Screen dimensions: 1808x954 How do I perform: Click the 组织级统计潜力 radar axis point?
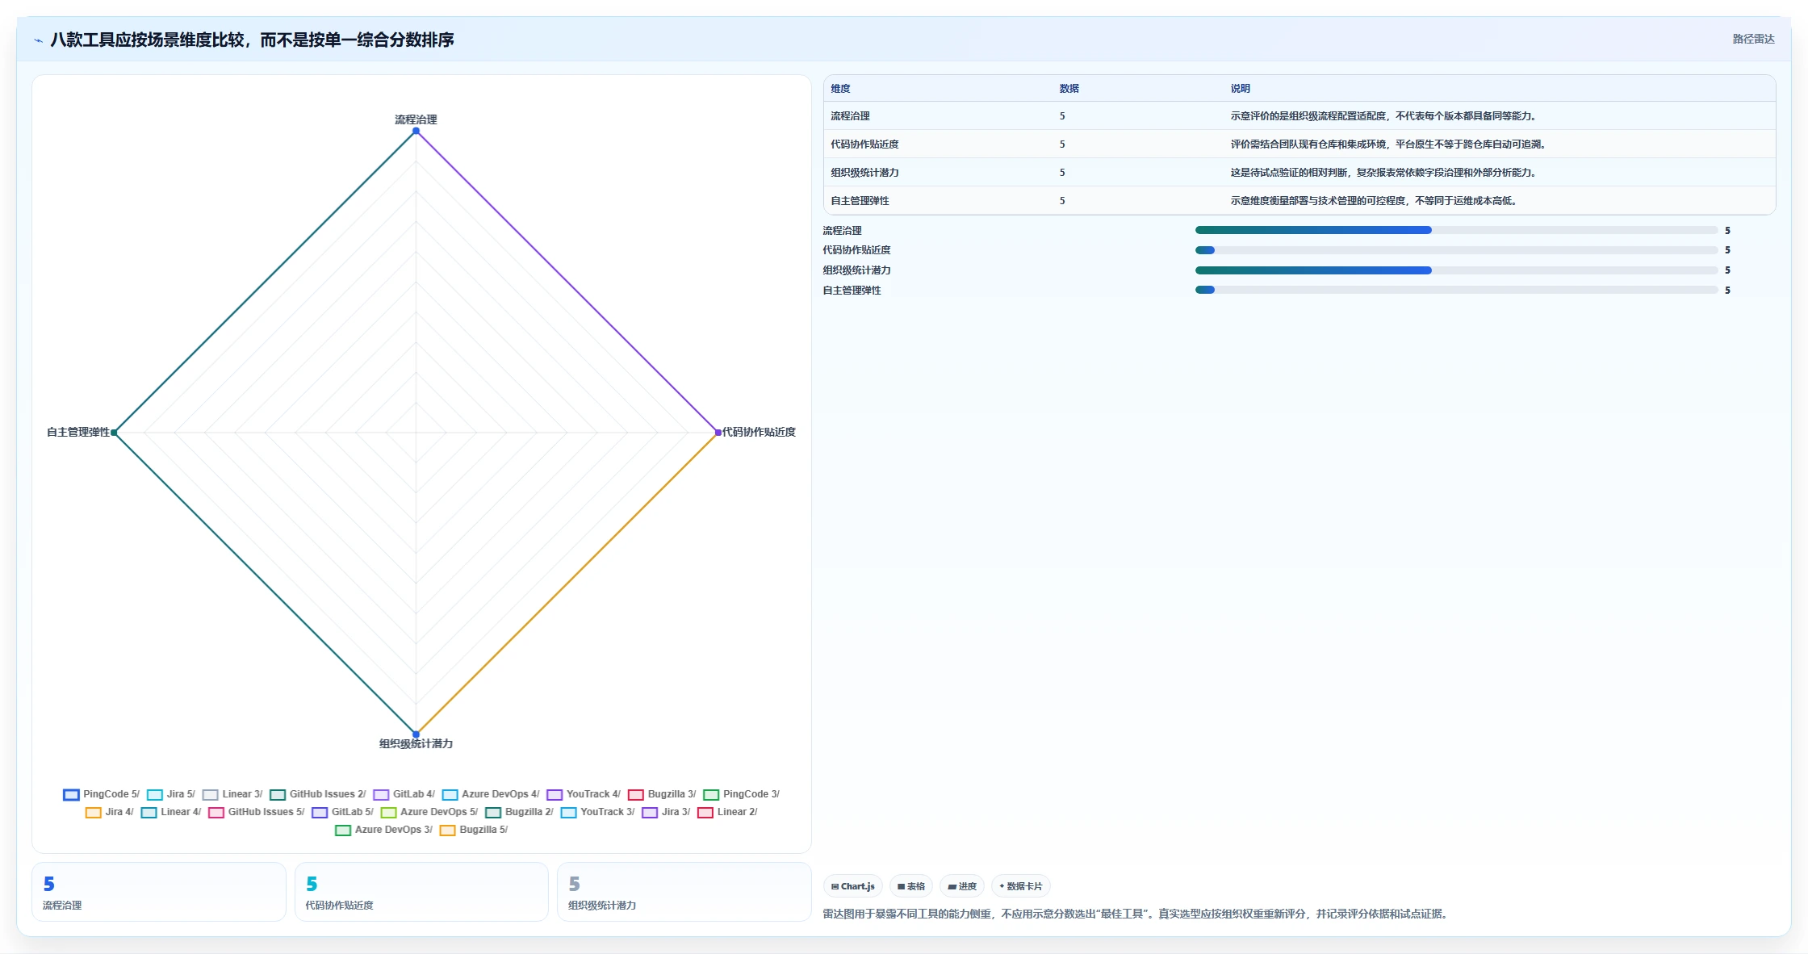[416, 734]
